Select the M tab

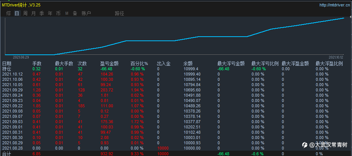click(67, 14)
